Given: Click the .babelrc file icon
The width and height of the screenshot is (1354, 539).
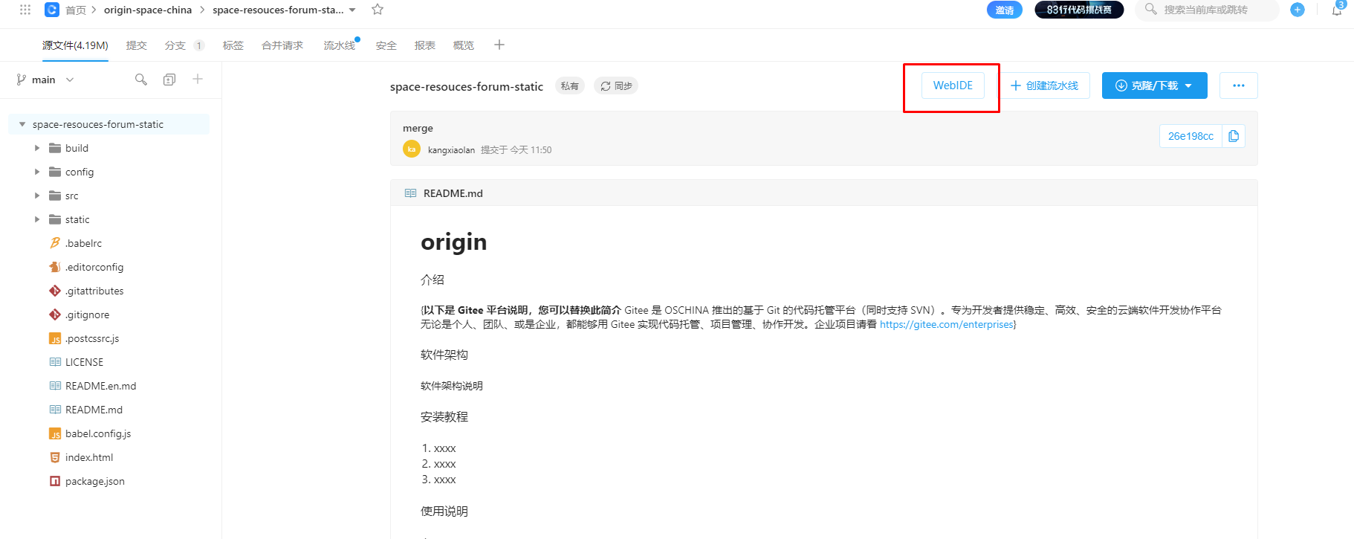Looking at the screenshot, I should click(x=55, y=243).
